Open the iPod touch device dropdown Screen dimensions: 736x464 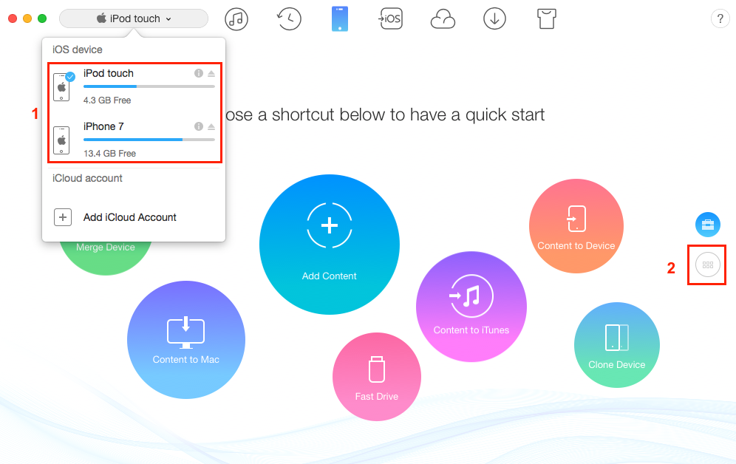point(134,18)
